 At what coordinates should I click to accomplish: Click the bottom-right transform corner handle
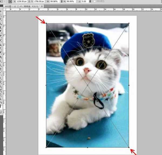pos(129,147)
